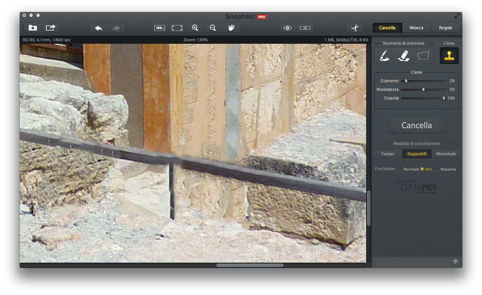Undo the last action
Image resolution: width=482 pixels, height=295 pixels.
pyautogui.click(x=99, y=28)
